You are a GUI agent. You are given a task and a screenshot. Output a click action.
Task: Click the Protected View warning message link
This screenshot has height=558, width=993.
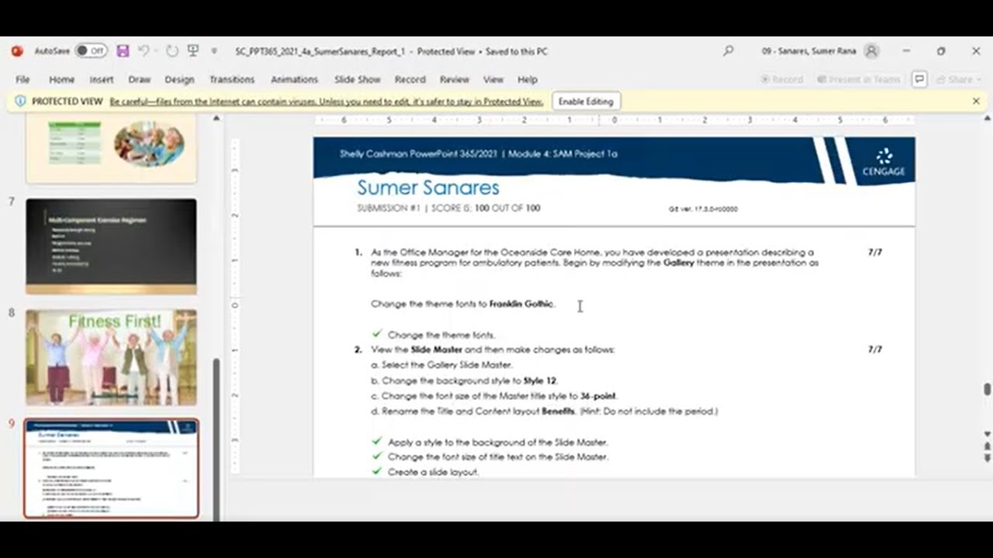[327, 102]
